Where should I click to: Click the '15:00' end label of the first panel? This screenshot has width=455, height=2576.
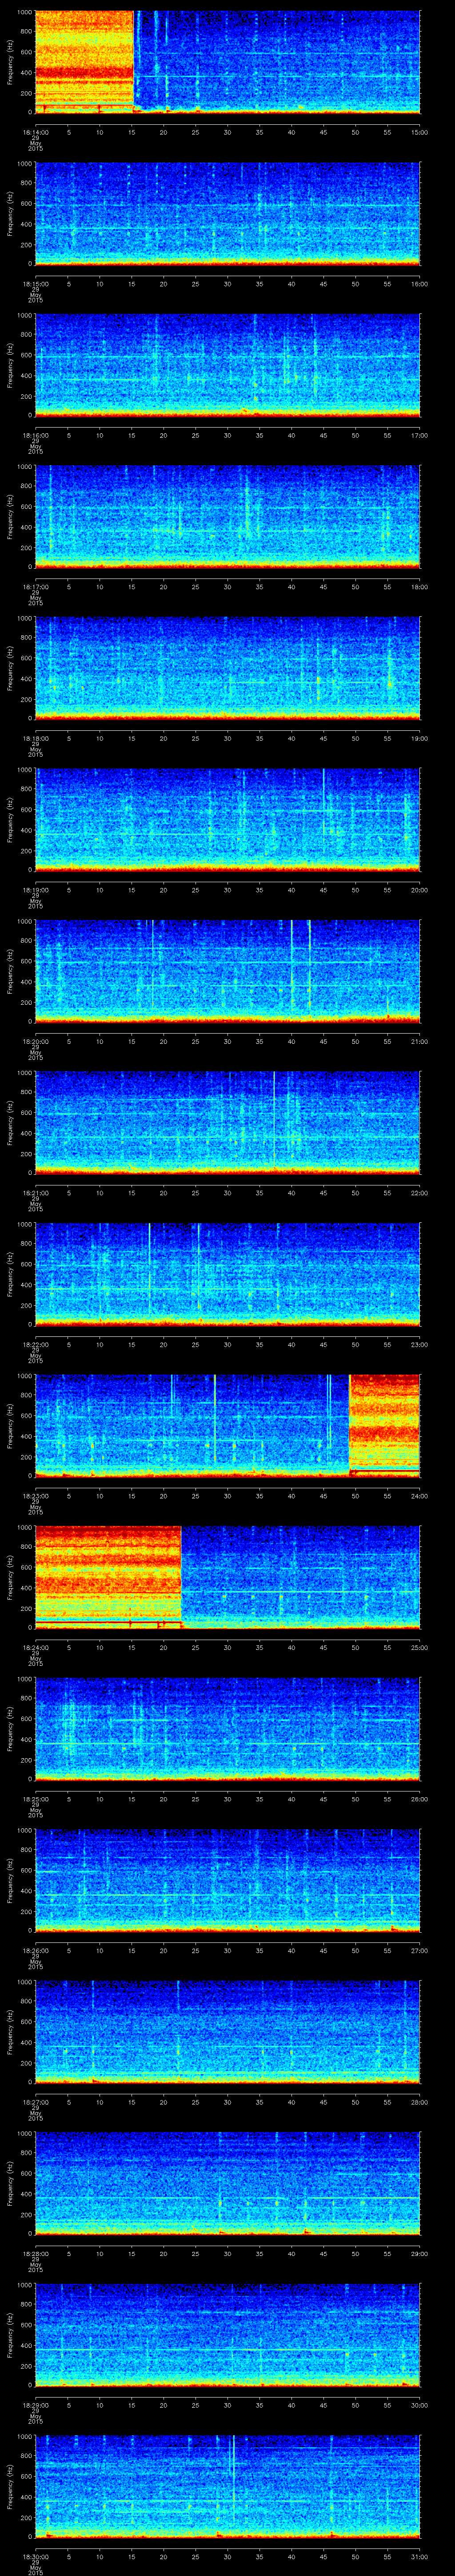419,131
